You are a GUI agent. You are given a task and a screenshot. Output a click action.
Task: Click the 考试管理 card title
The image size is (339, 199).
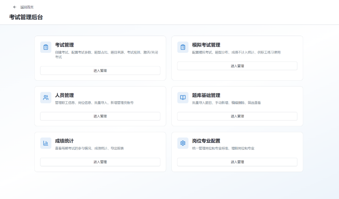pyautogui.click(x=64, y=45)
